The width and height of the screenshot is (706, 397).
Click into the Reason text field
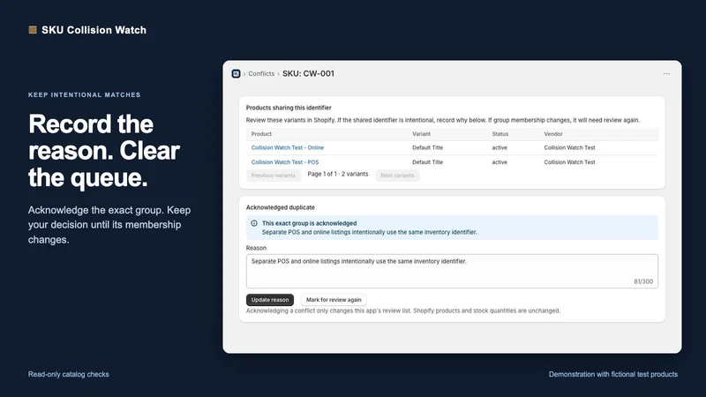[x=452, y=271]
